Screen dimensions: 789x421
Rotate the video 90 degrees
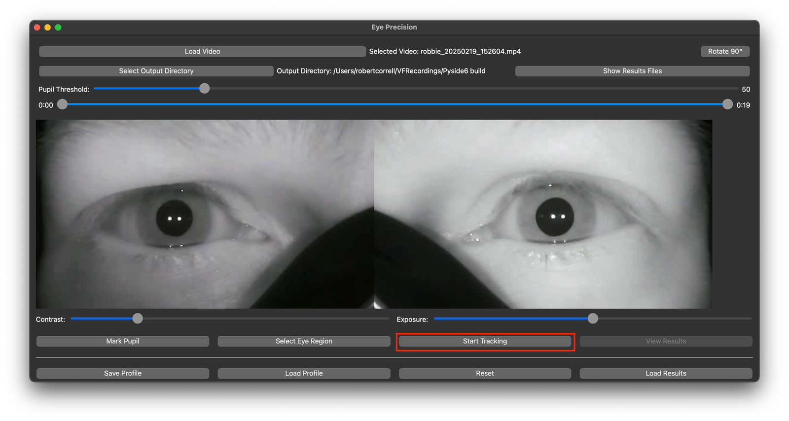pyautogui.click(x=725, y=51)
